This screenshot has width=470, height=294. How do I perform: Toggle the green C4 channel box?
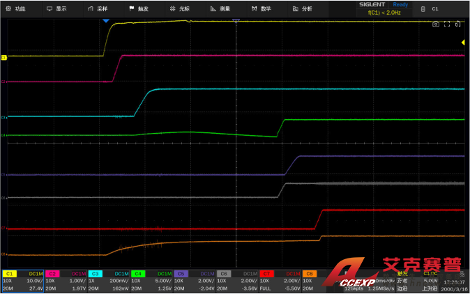(138, 274)
